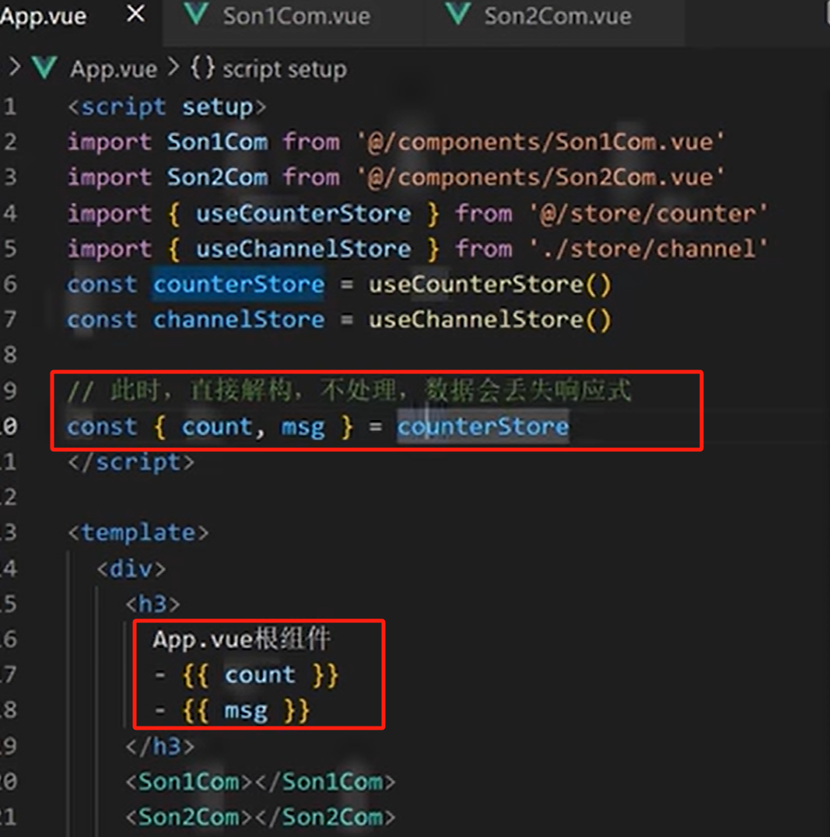Click the '@/components/Son1Com.vue' path string

[x=541, y=142]
